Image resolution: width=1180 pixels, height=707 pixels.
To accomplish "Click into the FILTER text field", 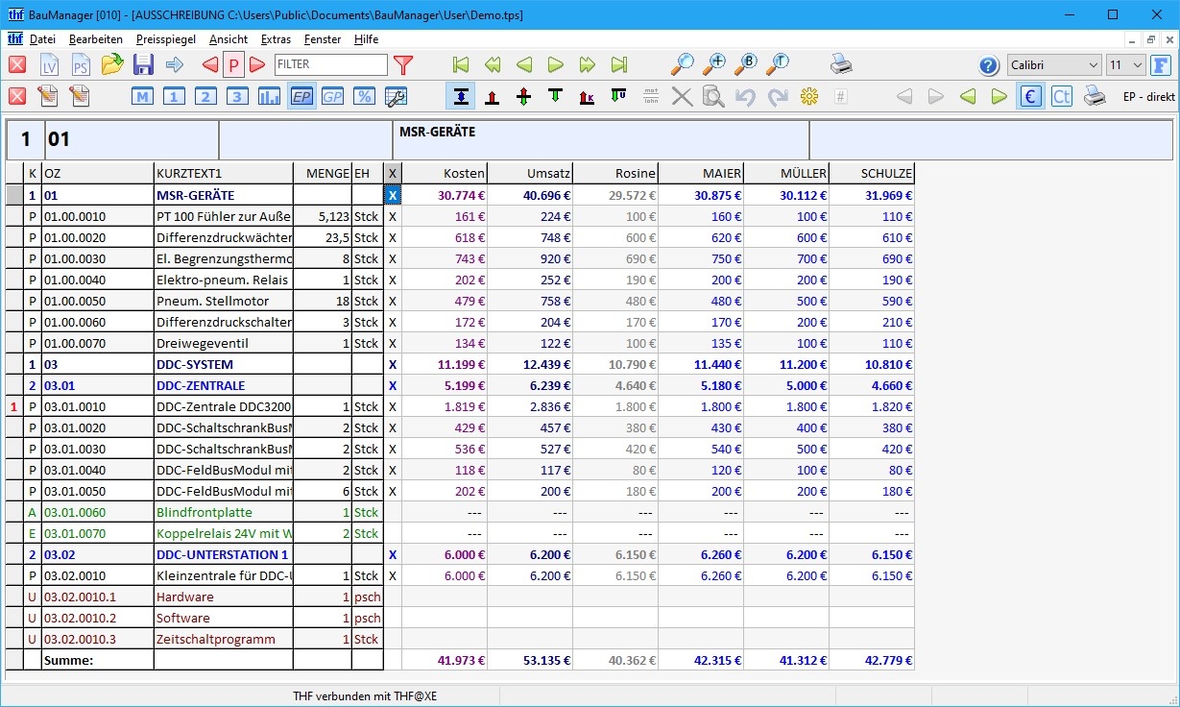I will pyautogui.click(x=330, y=65).
